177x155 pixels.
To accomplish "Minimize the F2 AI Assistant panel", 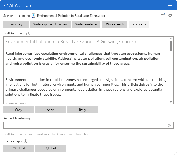I will coord(170,5).
